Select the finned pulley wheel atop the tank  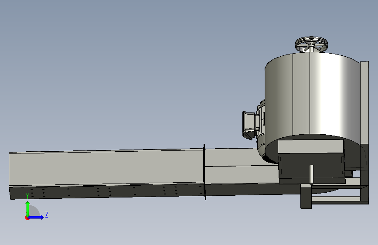pyautogui.click(x=311, y=44)
